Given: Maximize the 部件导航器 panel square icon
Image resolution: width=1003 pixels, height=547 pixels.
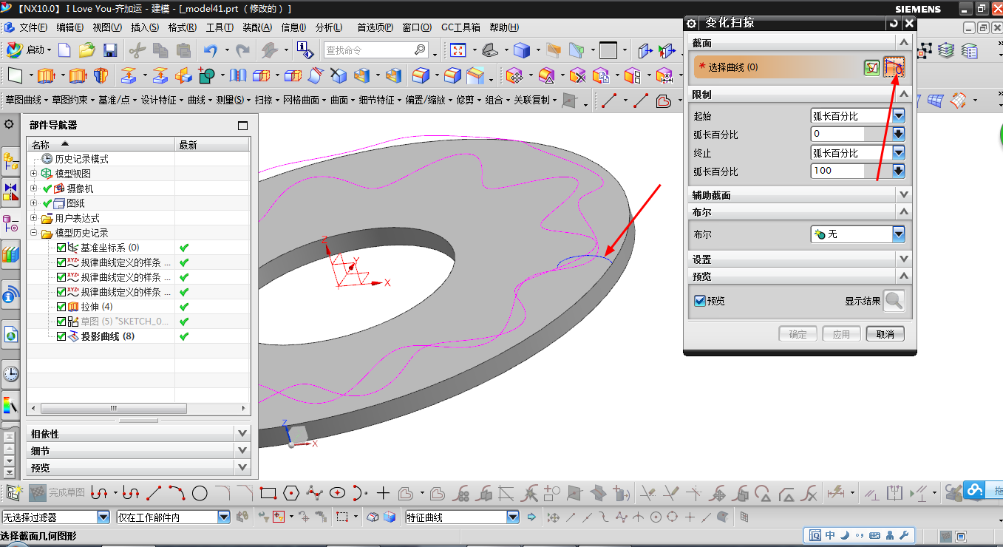Looking at the screenshot, I should point(242,126).
